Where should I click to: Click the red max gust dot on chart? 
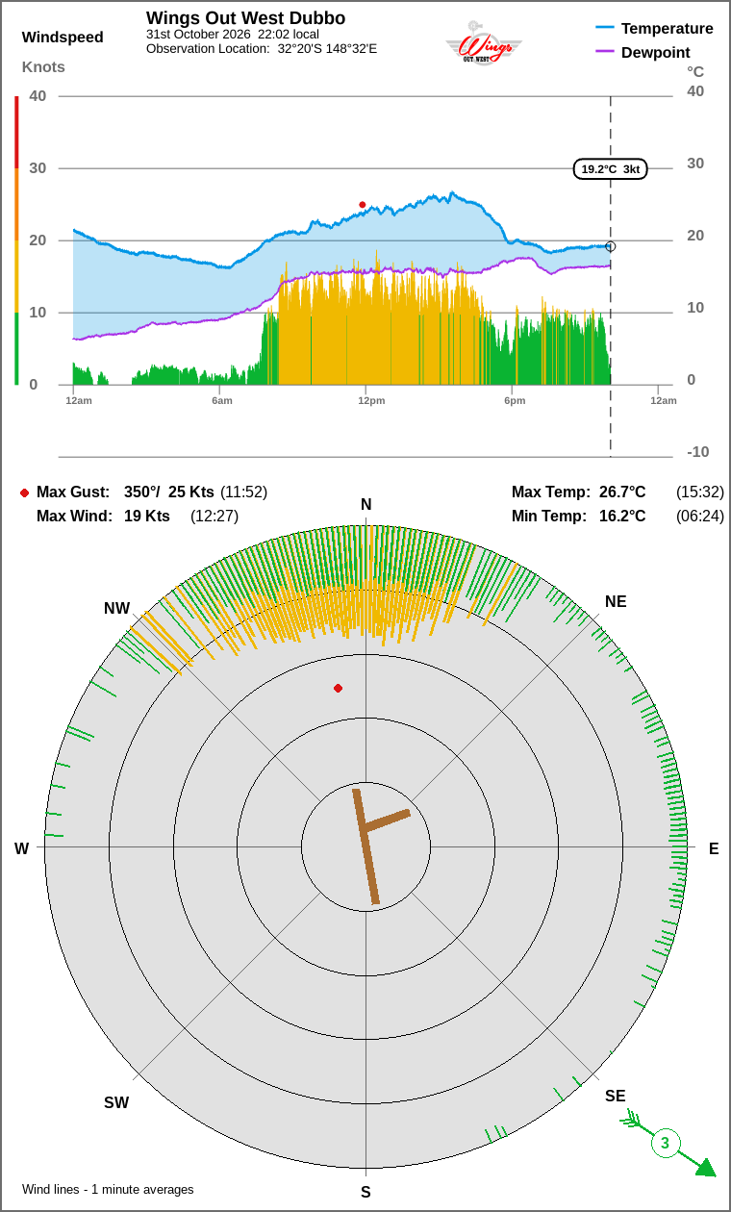tap(363, 205)
